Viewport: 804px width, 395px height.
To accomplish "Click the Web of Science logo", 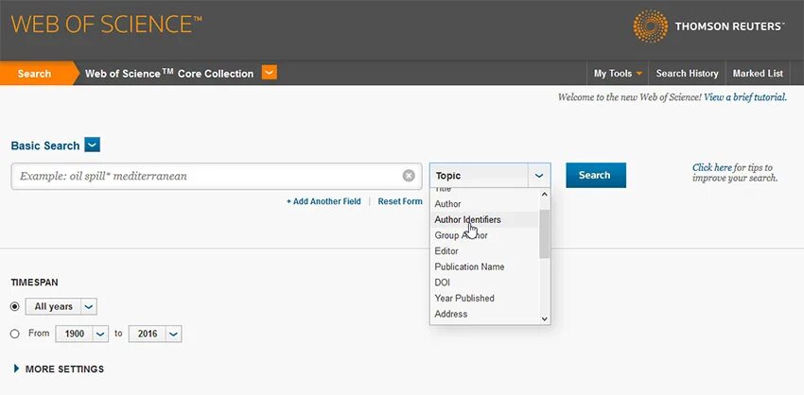I will [x=107, y=25].
